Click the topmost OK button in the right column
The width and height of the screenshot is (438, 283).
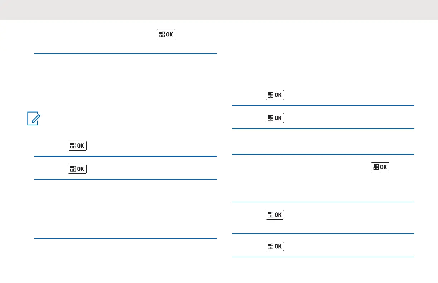tap(275, 95)
